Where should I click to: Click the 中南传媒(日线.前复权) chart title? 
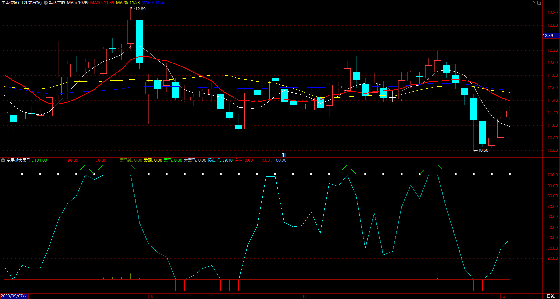(x=22, y=3)
